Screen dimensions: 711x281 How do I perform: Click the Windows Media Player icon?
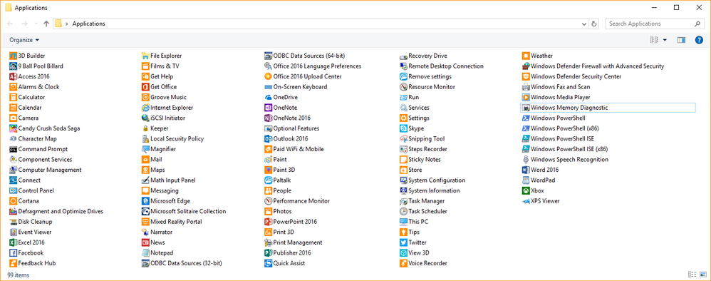(x=526, y=97)
